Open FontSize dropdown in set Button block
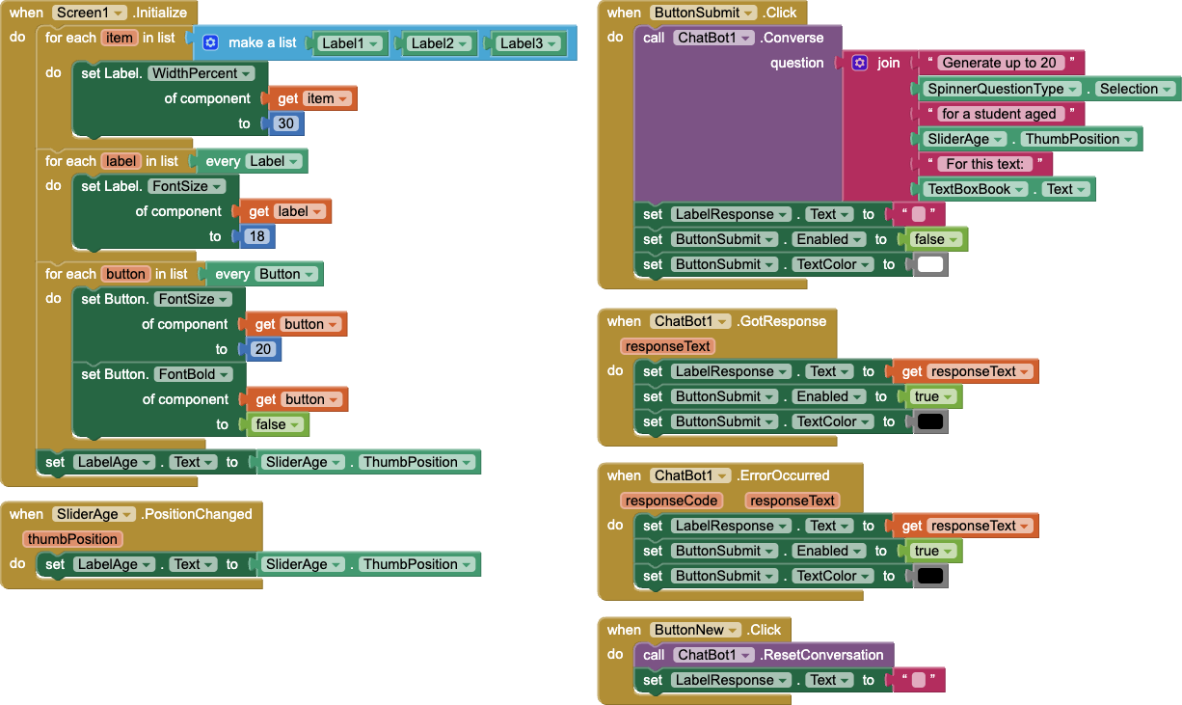Viewport: 1182px width, 705px height. 194,299
